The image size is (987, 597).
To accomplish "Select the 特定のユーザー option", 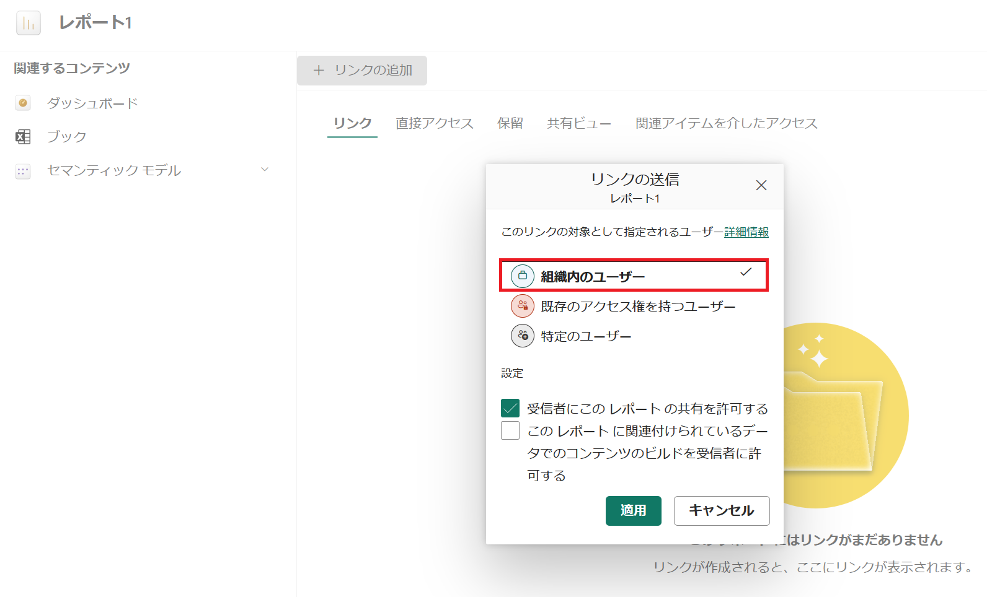I will [586, 336].
